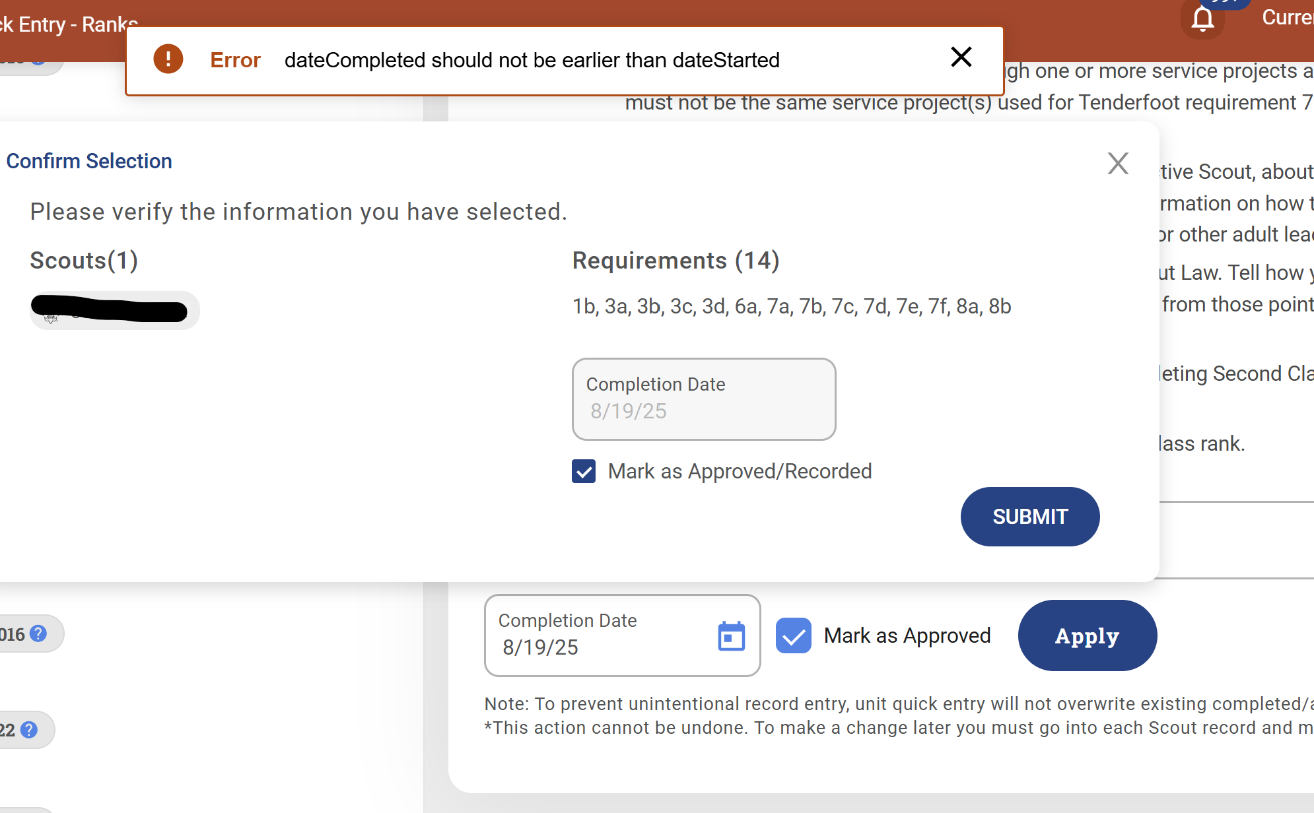Uncheck Mark as Approved/Recorded checkbox
The image size is (1314, 813).
tap(584, 472)
